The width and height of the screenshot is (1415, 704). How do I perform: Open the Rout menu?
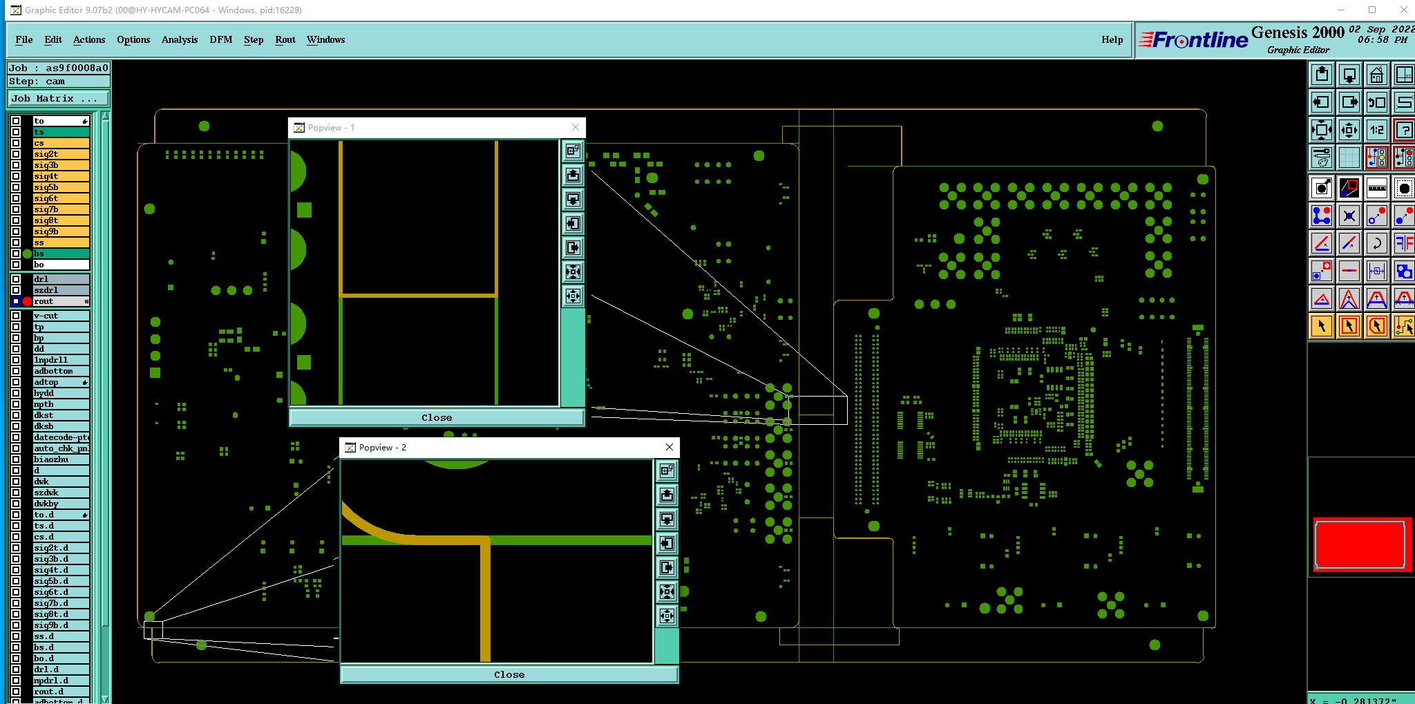[x=285, y=39]
